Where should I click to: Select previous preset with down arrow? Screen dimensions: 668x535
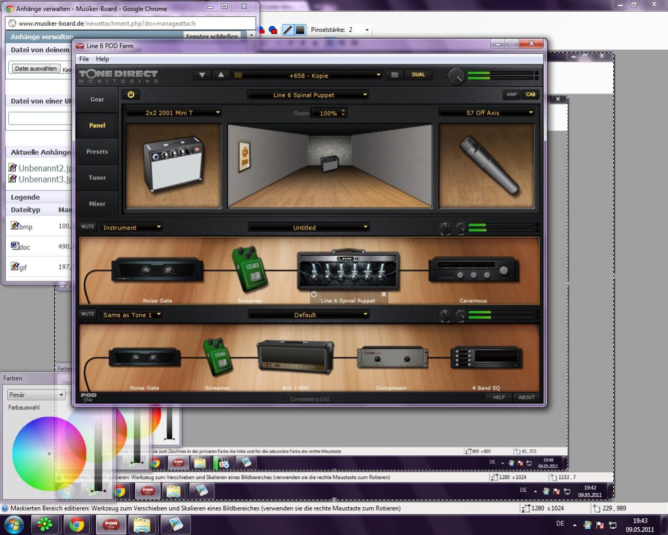pyautogui.click(x=202, y=75)
